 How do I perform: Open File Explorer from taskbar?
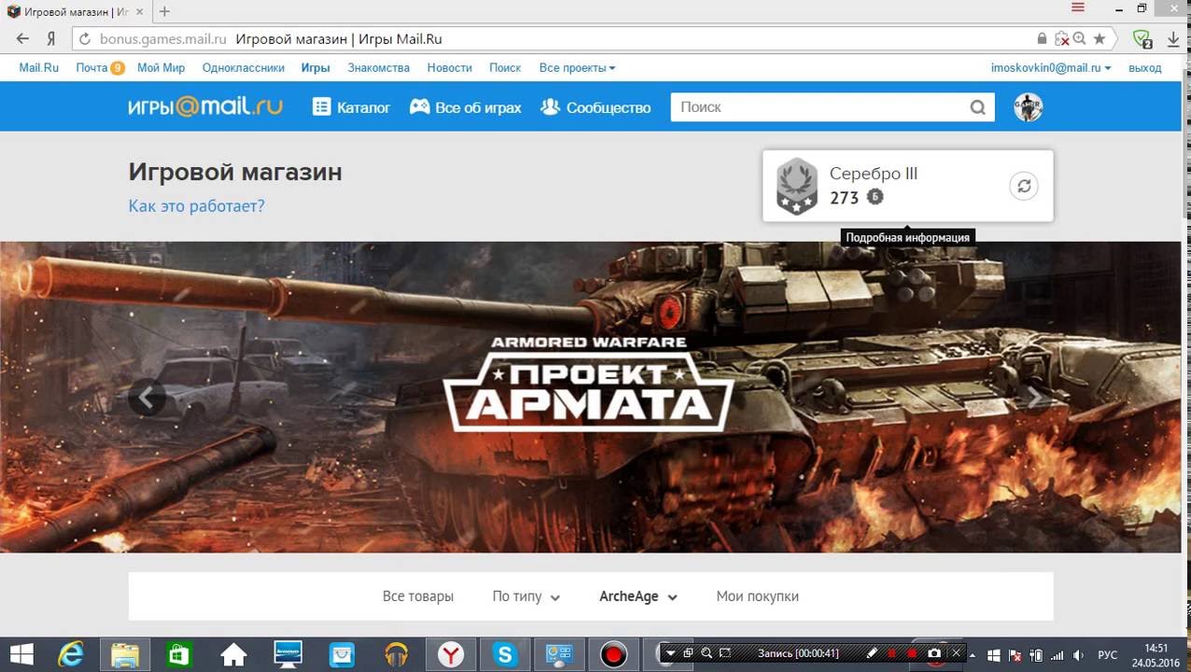(x=125, y=654)
